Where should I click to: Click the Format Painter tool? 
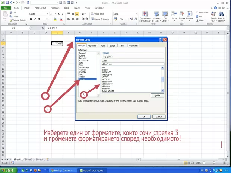[x=19, y=20]
